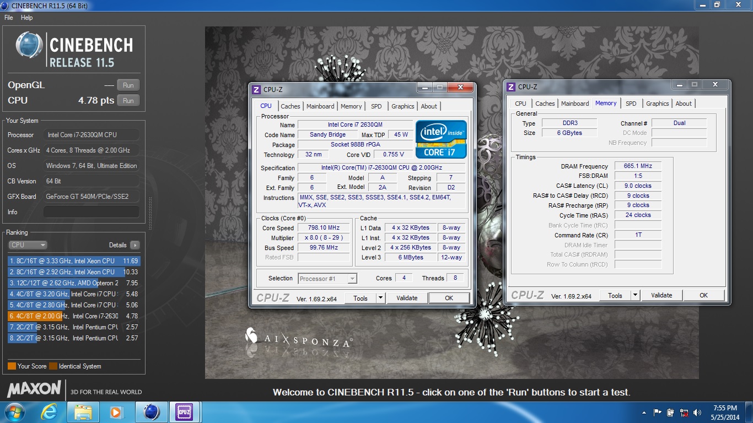The width and height of the screenshot is (753, 423).
Task: Open About tab in right CPU-Z window
Action: coord(684,104)
